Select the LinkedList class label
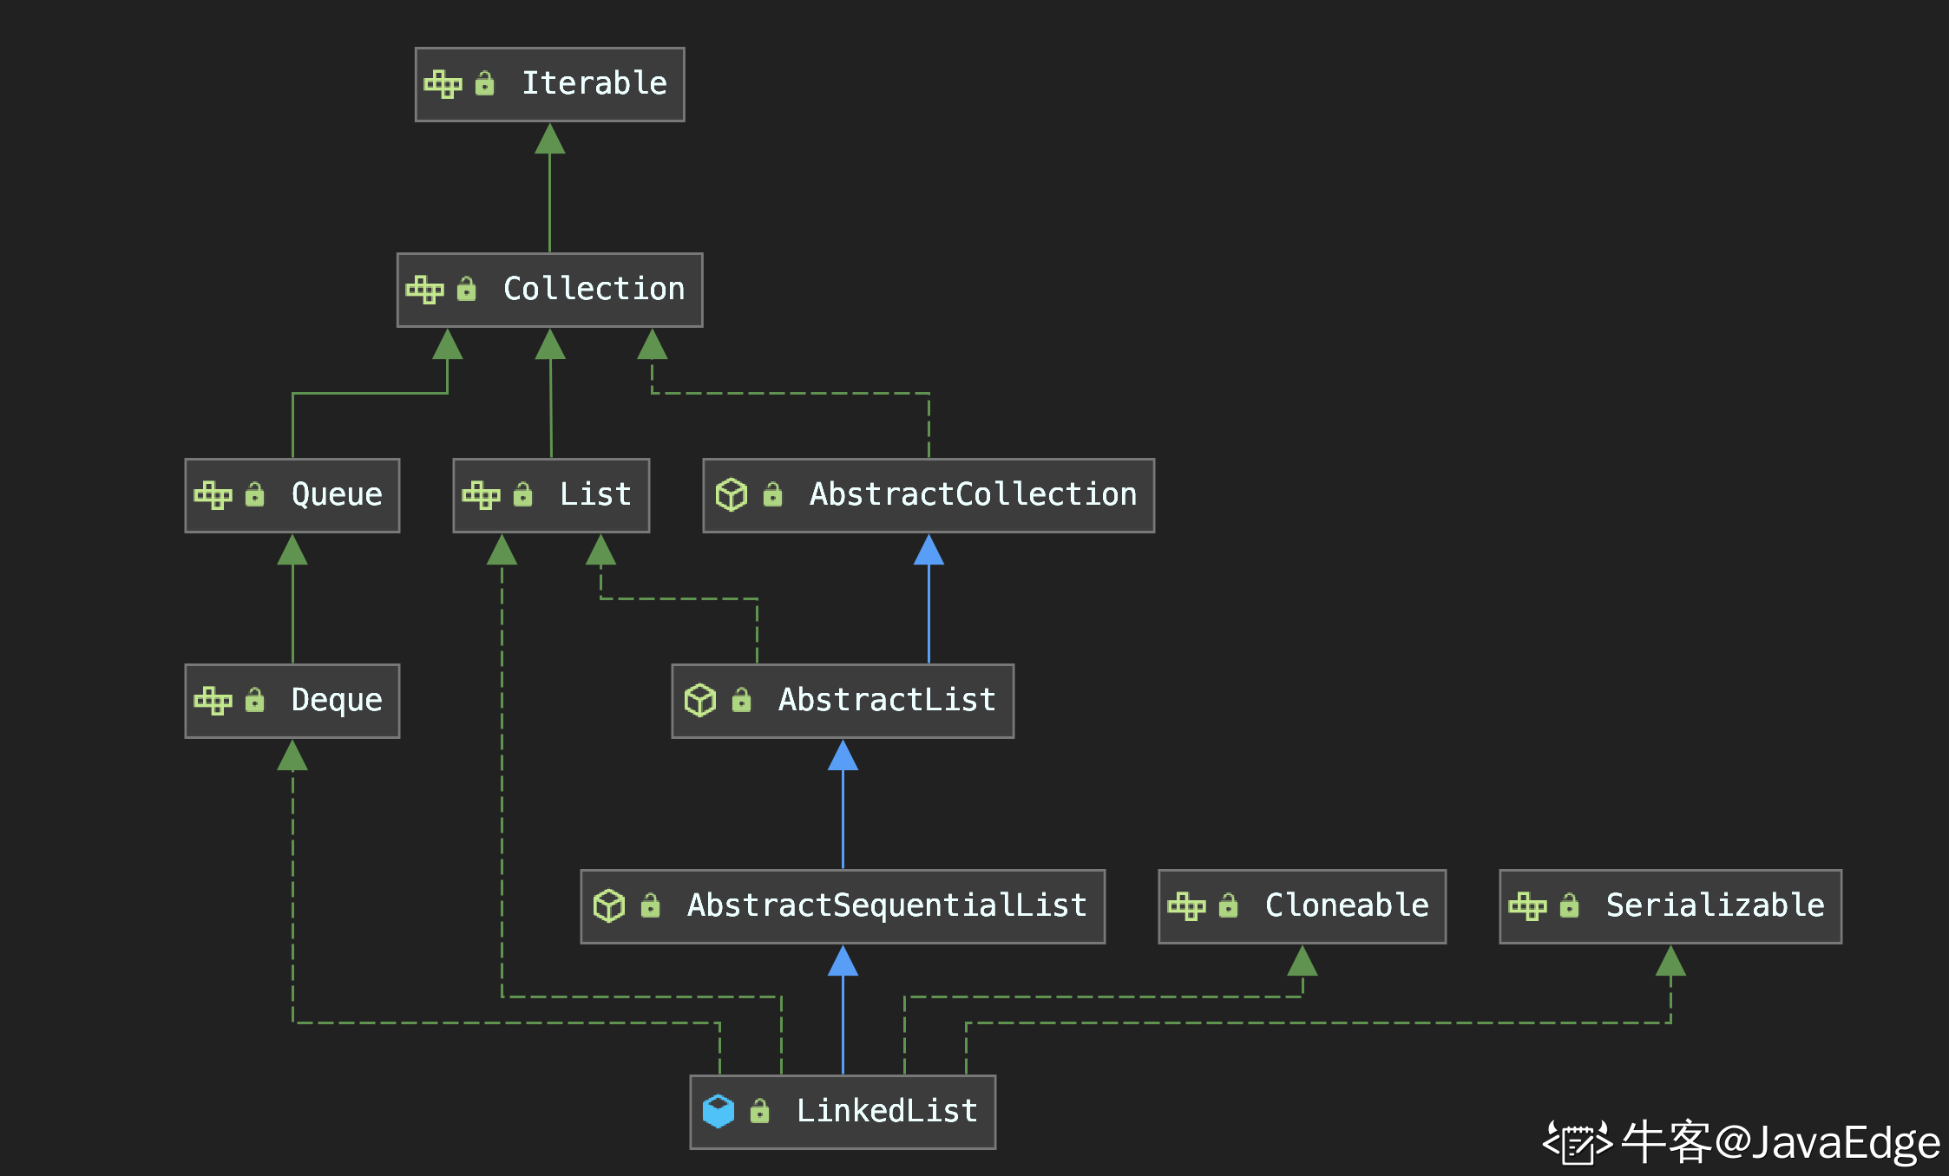Screen dimensions: 1949x1176 (887, 1111)
